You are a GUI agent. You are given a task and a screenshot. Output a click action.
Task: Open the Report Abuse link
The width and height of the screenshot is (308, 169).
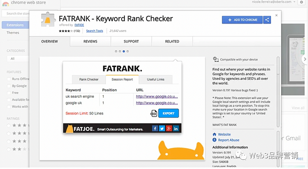(x=229, y=140)
